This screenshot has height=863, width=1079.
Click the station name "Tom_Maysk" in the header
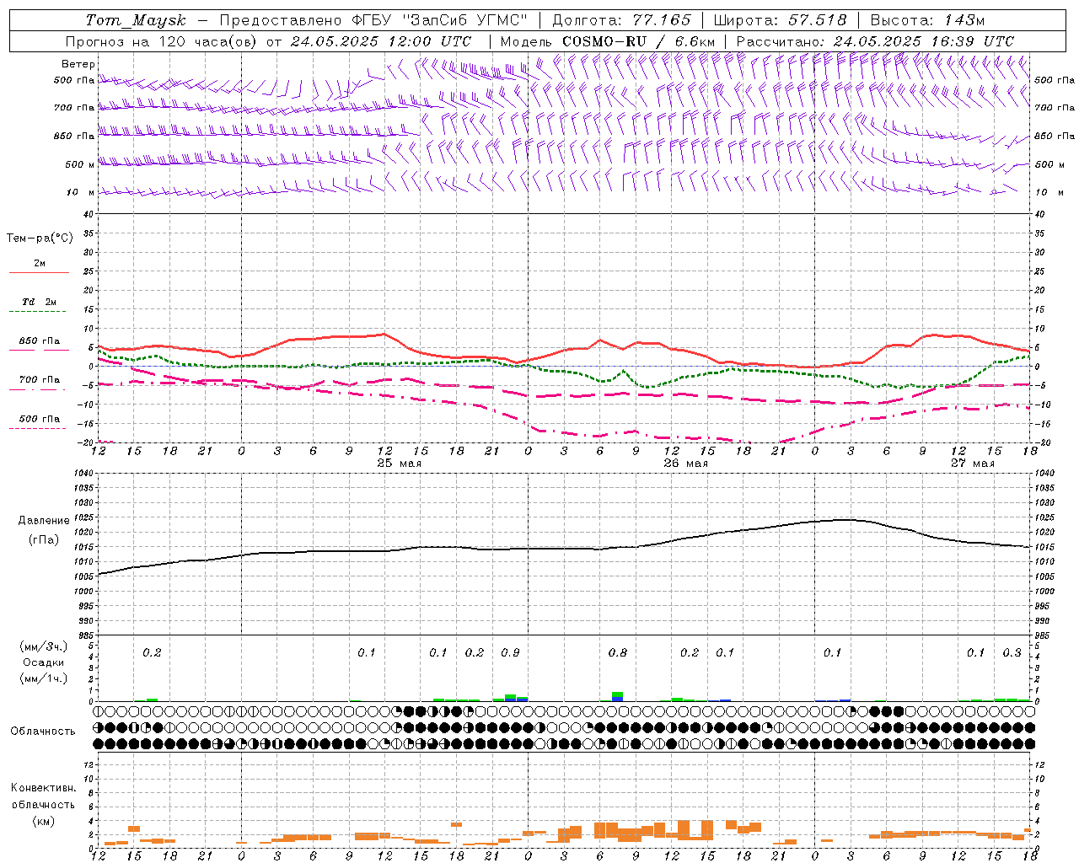click(136, 20)
